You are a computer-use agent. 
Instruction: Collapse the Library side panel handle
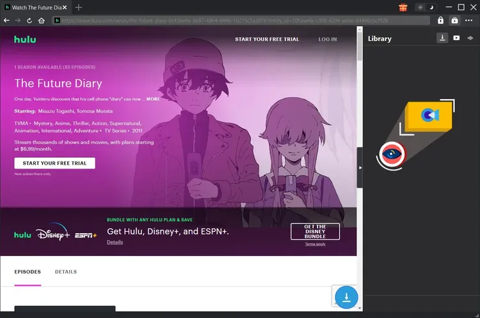click(360, 168)
